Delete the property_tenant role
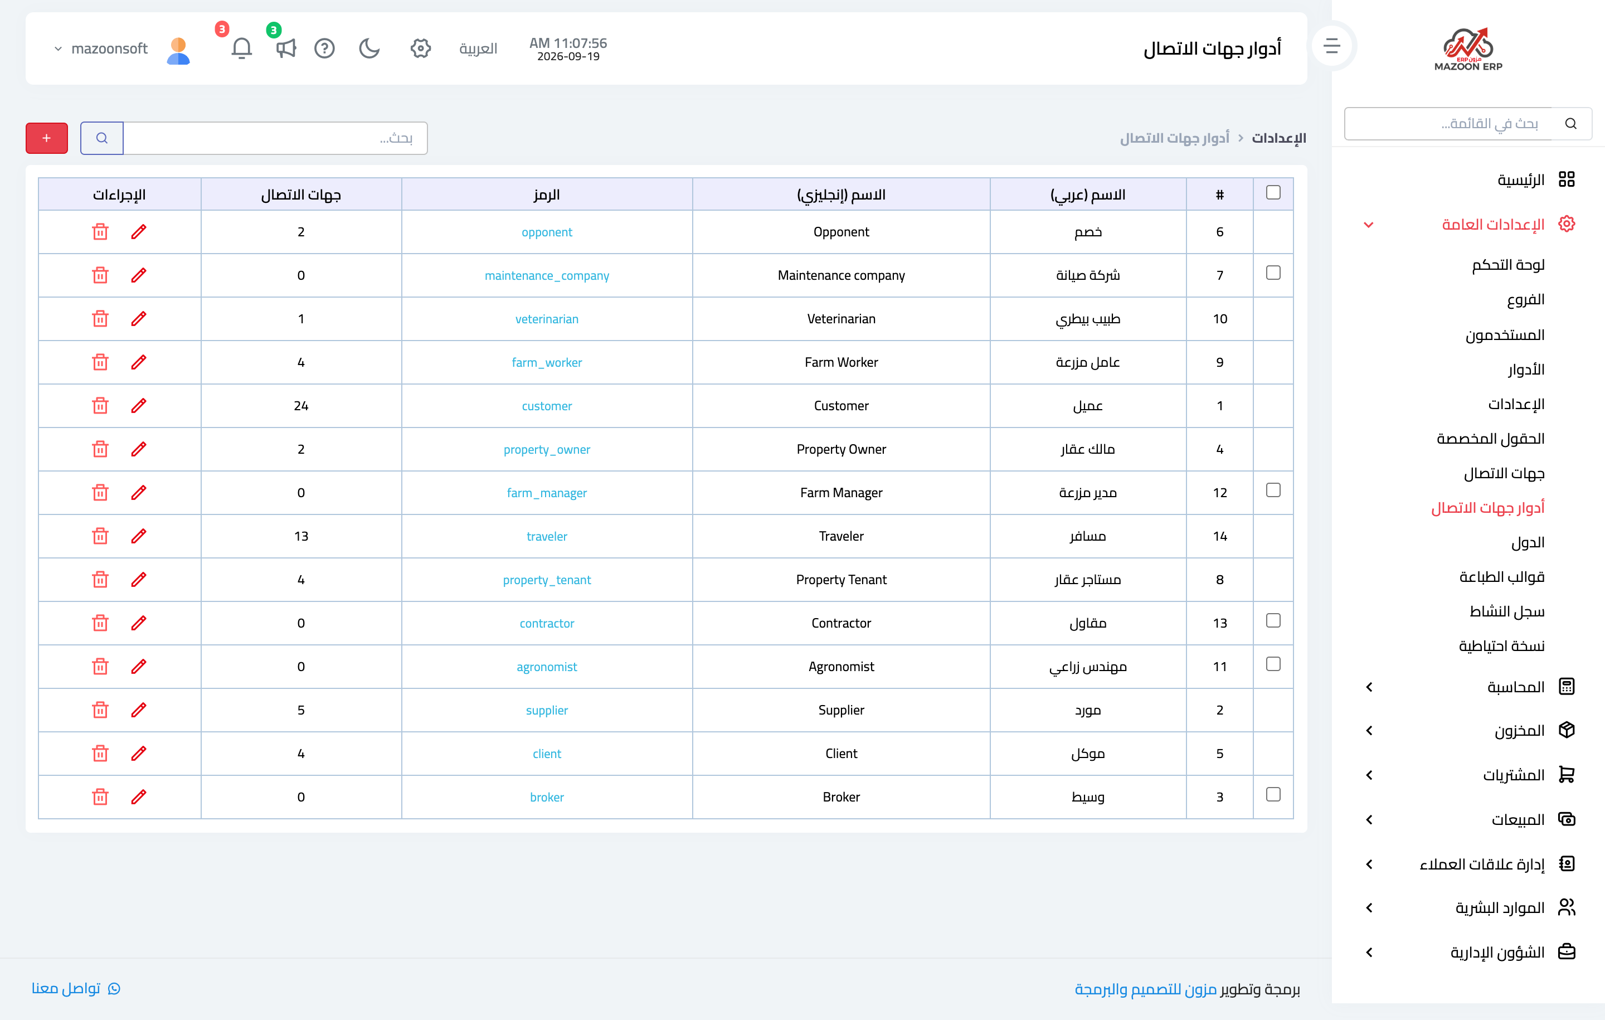1605x1020 pixels. pyautogui.click(x=100, y=579)
